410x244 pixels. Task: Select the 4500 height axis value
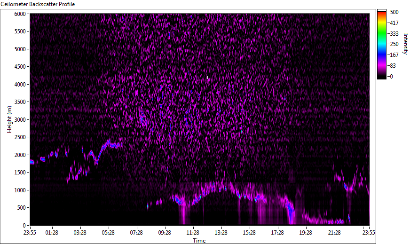(x=20, y=67)
